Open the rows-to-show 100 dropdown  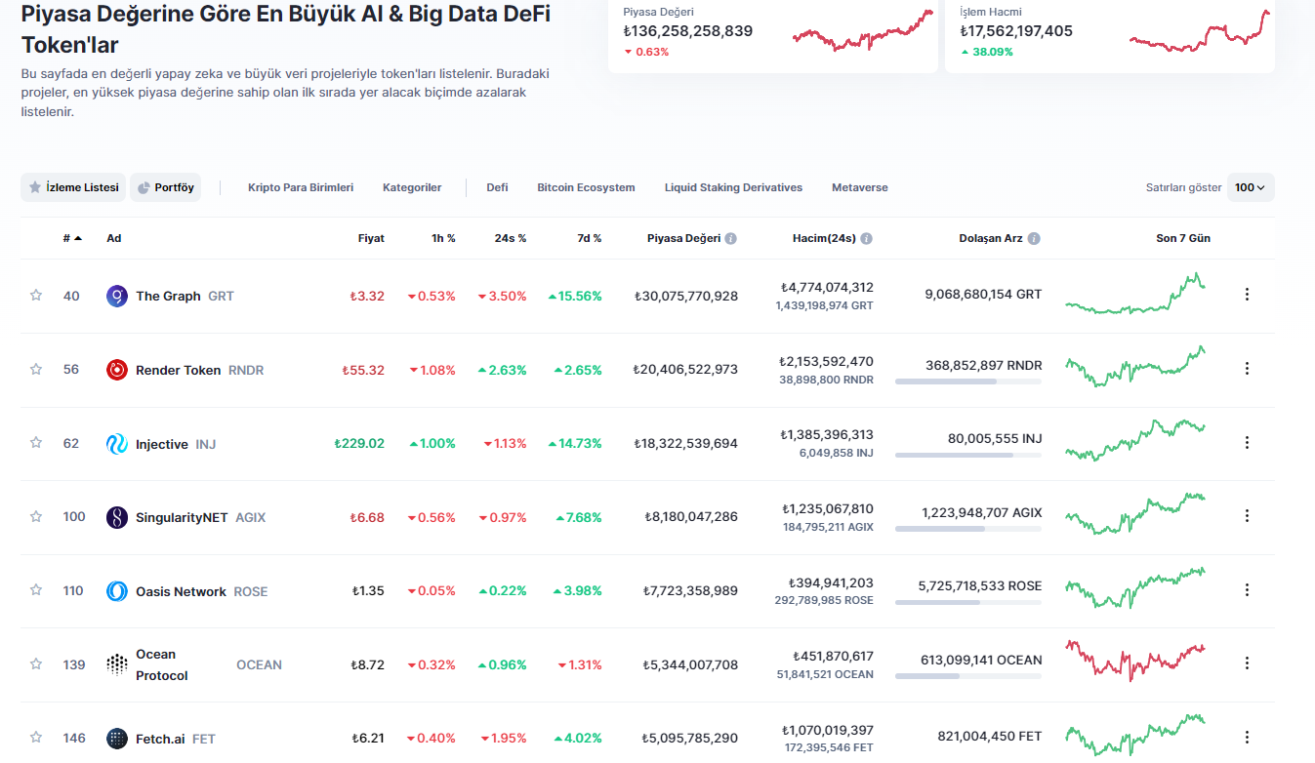(1251, 187)
